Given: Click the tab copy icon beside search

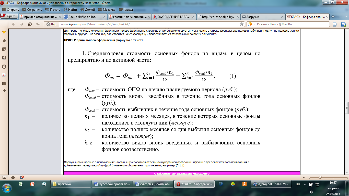Looking at the screenshot, I should click(335, 24).
